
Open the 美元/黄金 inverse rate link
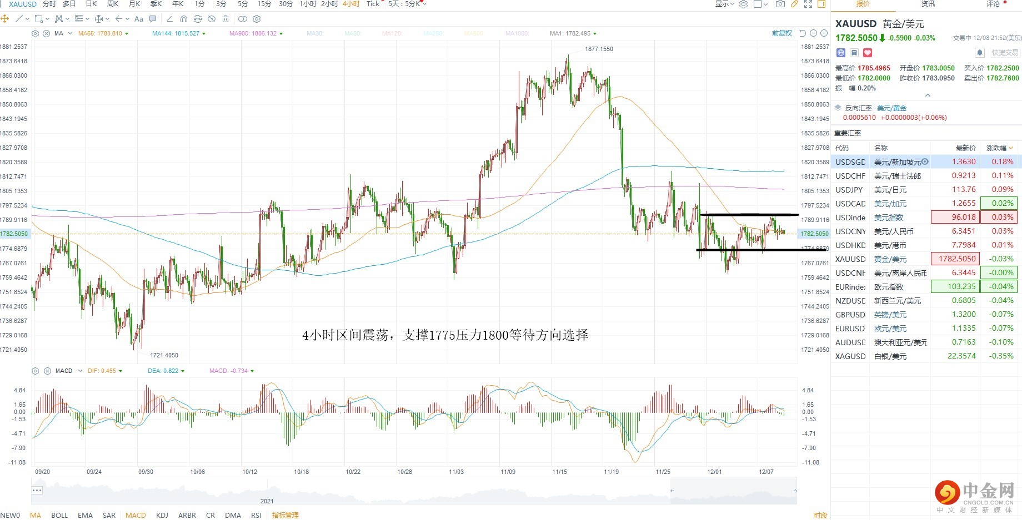coord(891,108)
